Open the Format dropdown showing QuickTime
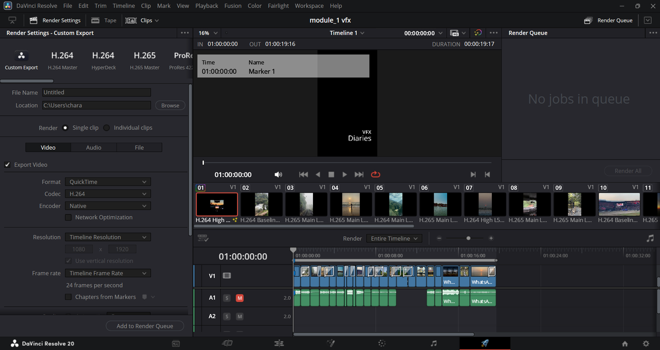Screen dimensions: 660x350 coord(108,182)
